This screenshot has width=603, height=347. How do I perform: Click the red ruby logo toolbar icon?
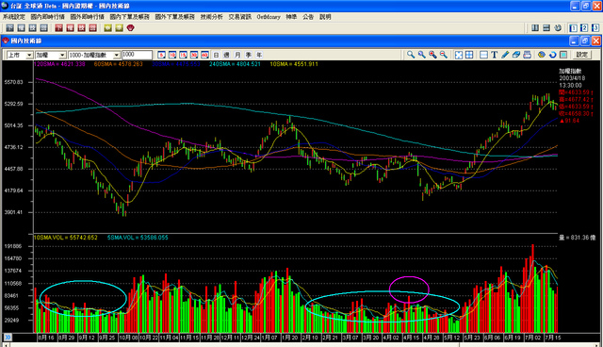131,27
